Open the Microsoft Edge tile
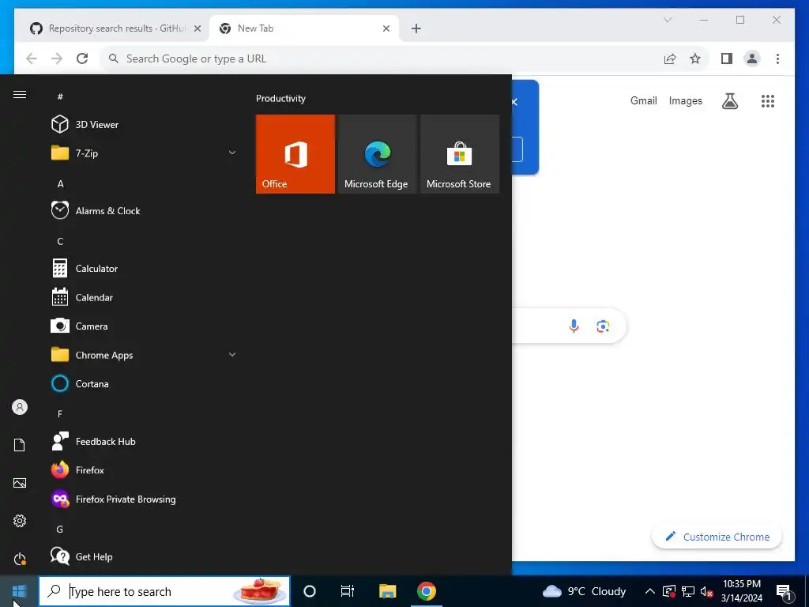The width and height of the screenshot is (809, 607). coord(377,154)
